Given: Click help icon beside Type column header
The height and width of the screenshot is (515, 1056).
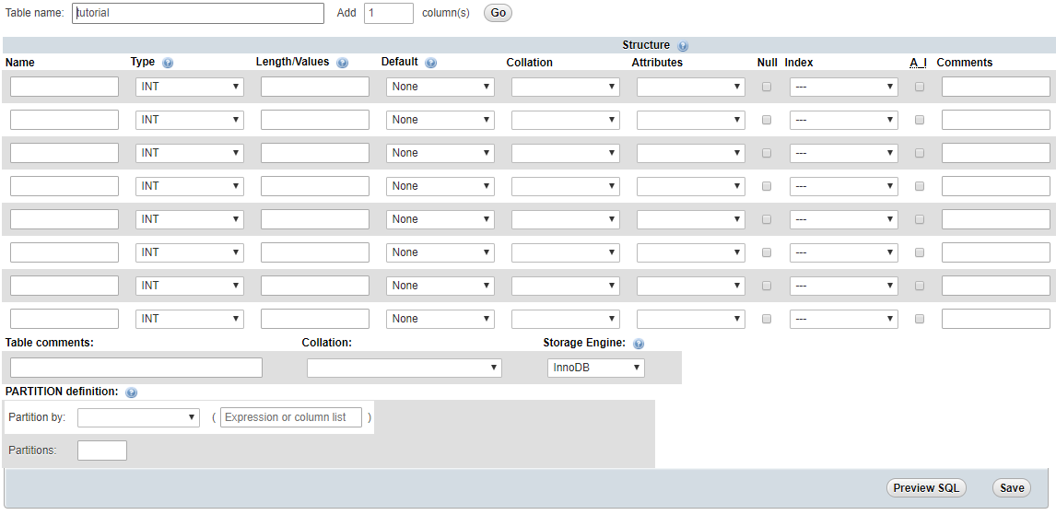Looking at the screenshot, I should click(x=168, y=64).
